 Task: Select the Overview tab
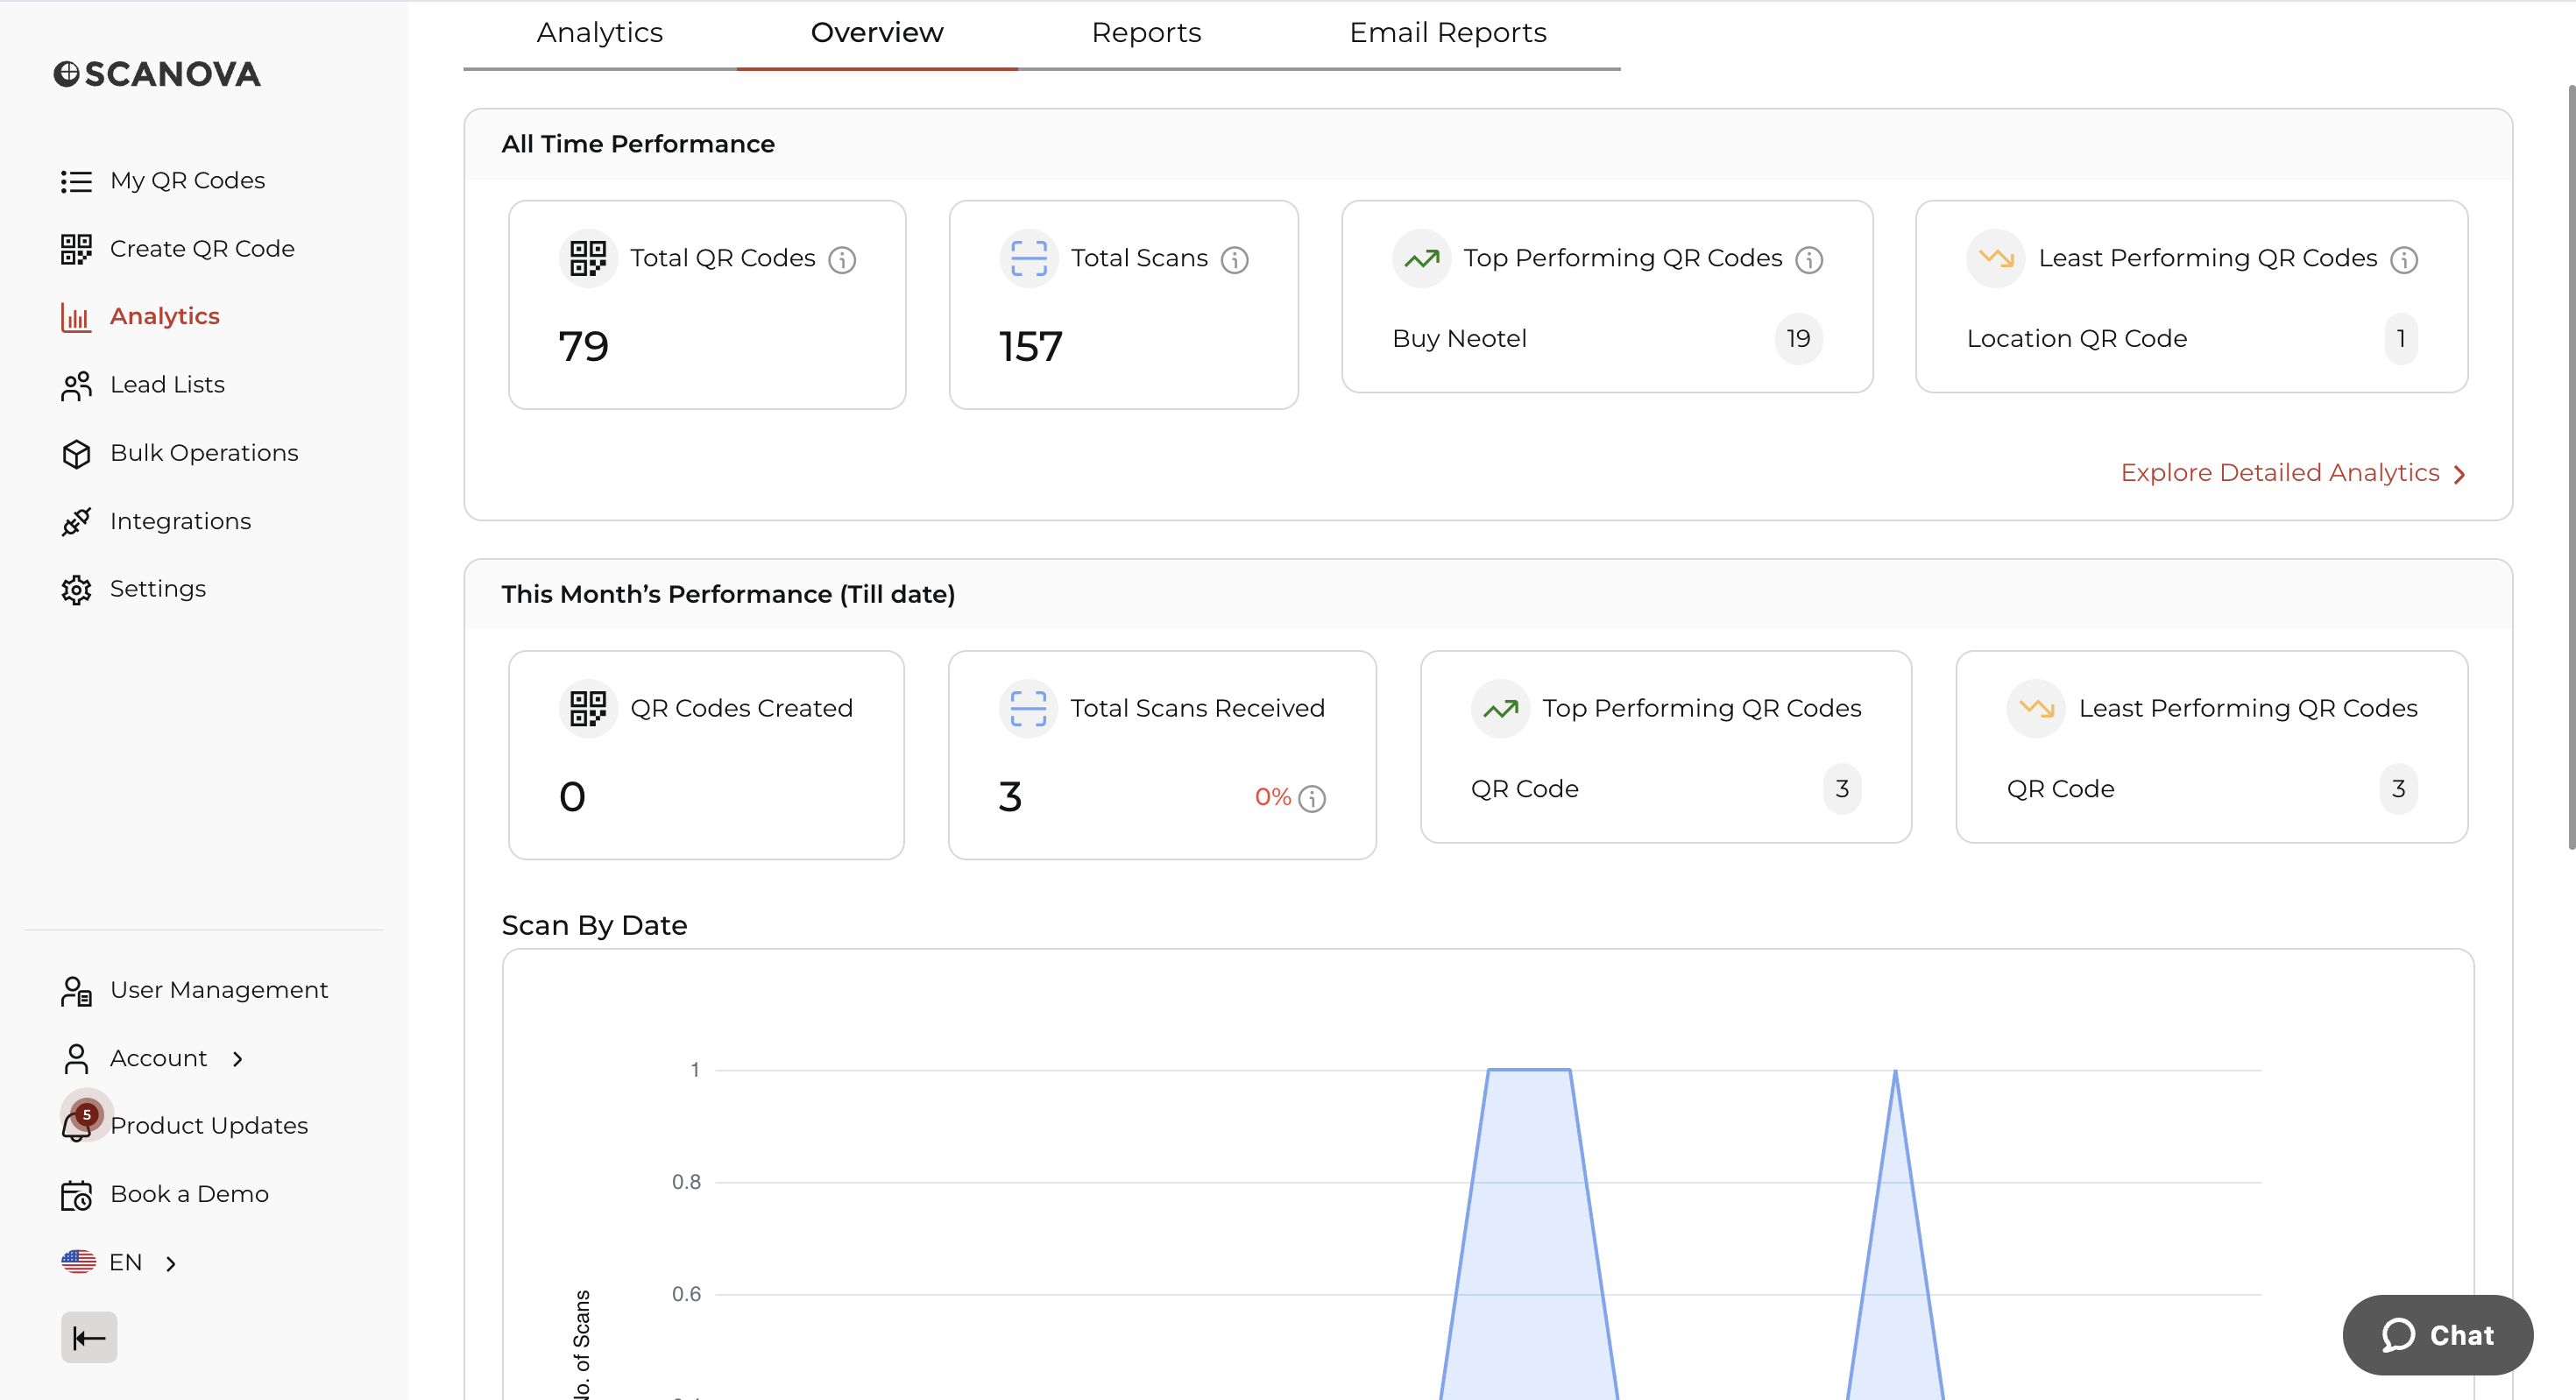877,33
